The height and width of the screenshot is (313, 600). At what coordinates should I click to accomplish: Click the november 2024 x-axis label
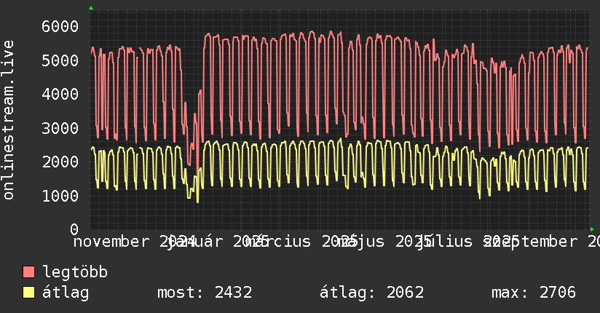click(134, 242)
